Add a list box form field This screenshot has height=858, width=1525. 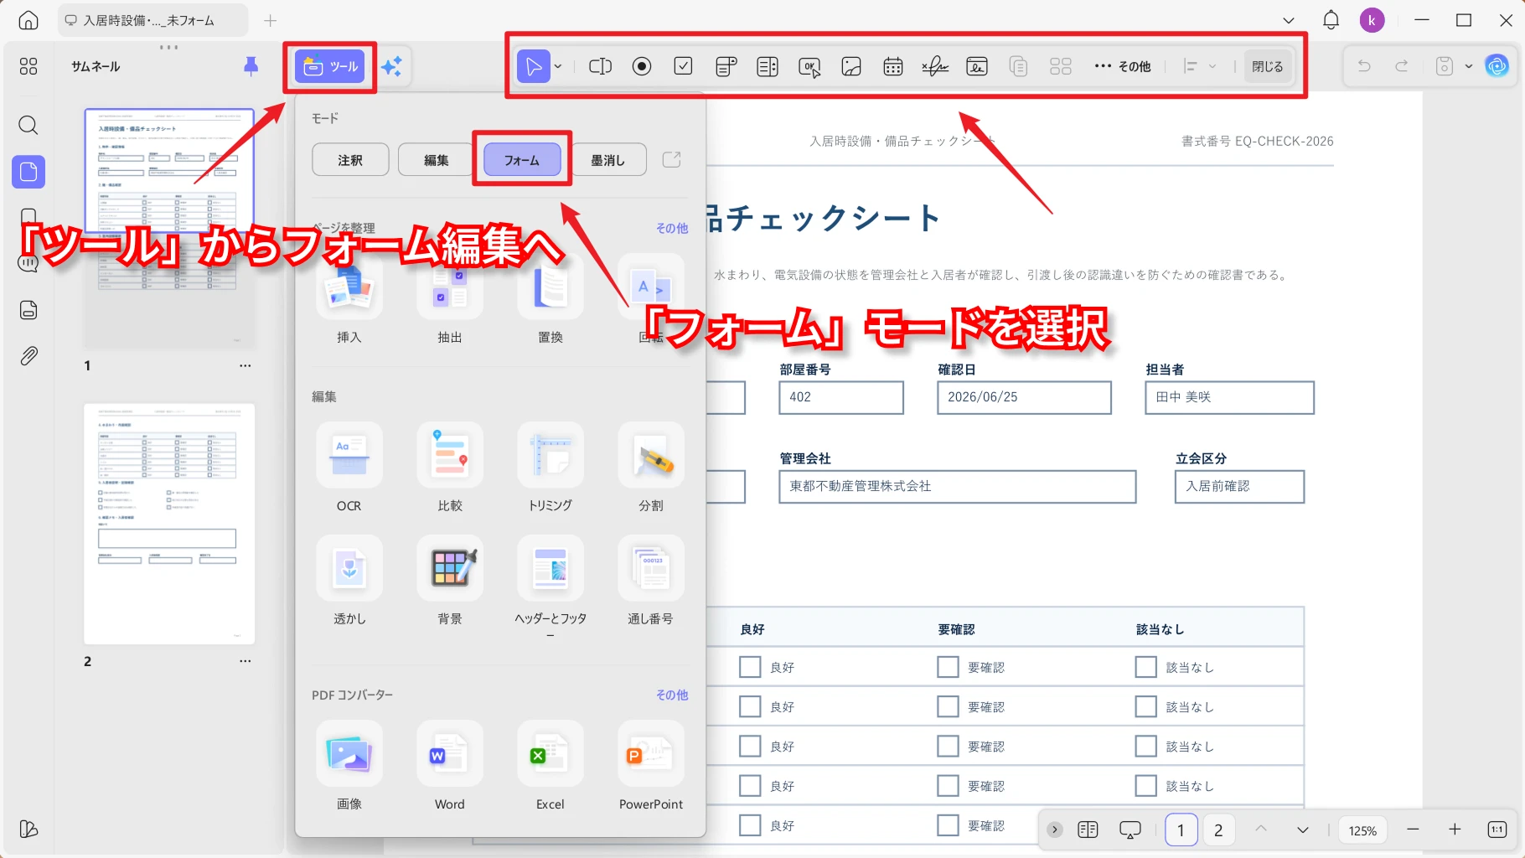click(768, 66)
